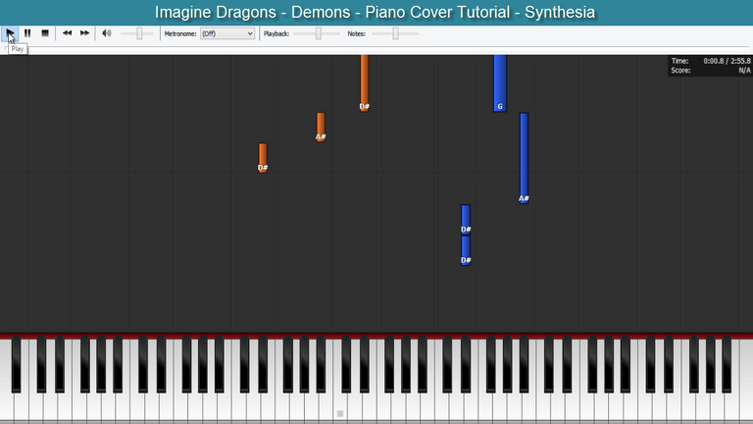The image size is (753, 424).
Task: Rewind the song using the rewind icon
Action: point(68,33)
